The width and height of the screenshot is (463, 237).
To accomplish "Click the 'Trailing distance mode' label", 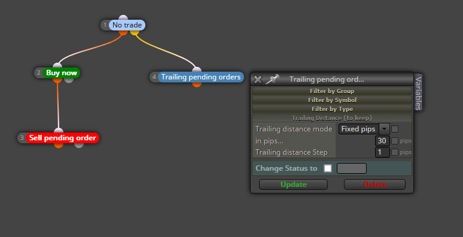I will [294, 129].
